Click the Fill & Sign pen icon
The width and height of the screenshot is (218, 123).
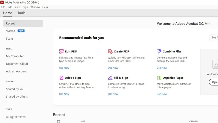(x=110, y=78)
